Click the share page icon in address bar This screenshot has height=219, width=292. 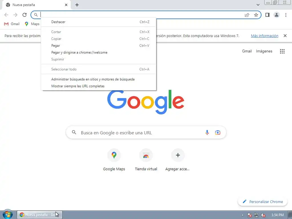coord(247,15)
